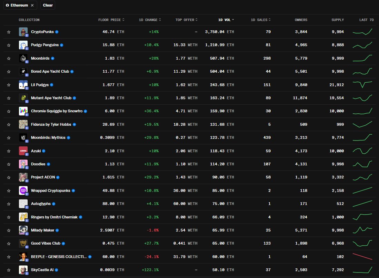
Task: Remove the Ethereum filter chip
Action: pyautogui.click(x=32, y=5)
